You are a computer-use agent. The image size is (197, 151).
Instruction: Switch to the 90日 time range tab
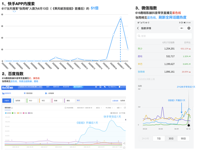coord(184,138)
